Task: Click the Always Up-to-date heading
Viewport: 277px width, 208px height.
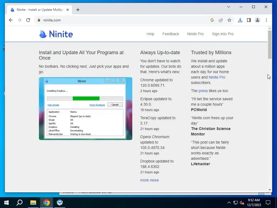Action: (x=160, y=53)
